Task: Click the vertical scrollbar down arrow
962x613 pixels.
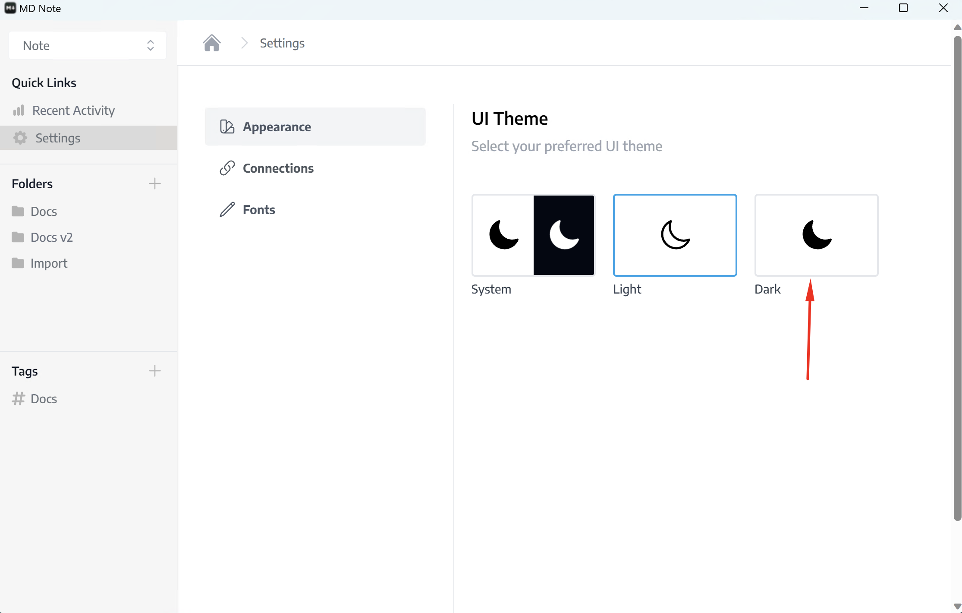Action: click(x=957, y=607)
